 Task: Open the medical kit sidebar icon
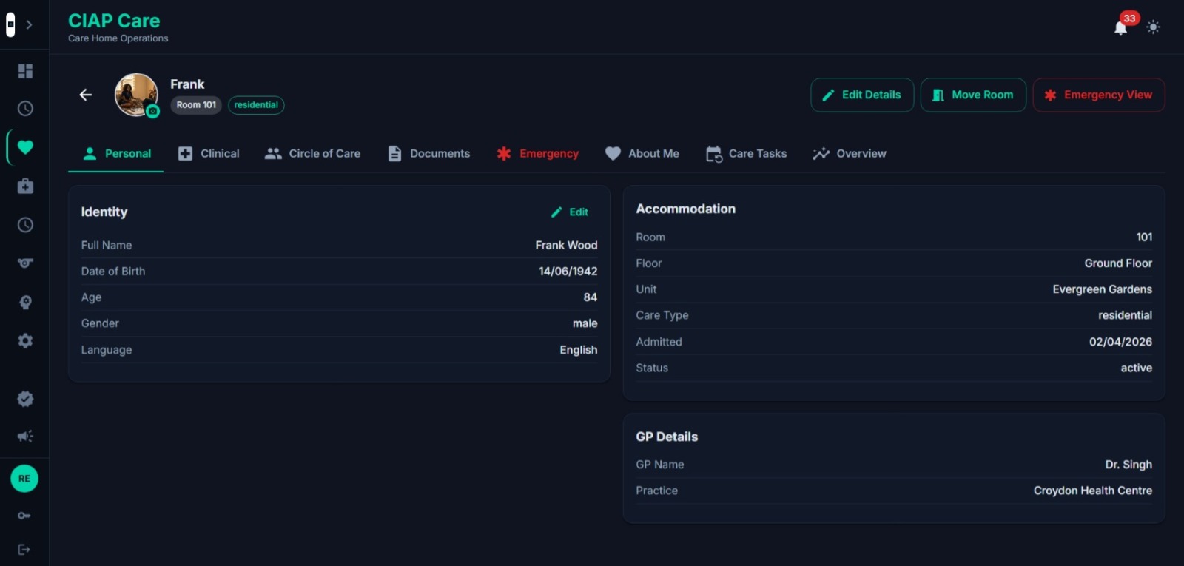[25, 186]
